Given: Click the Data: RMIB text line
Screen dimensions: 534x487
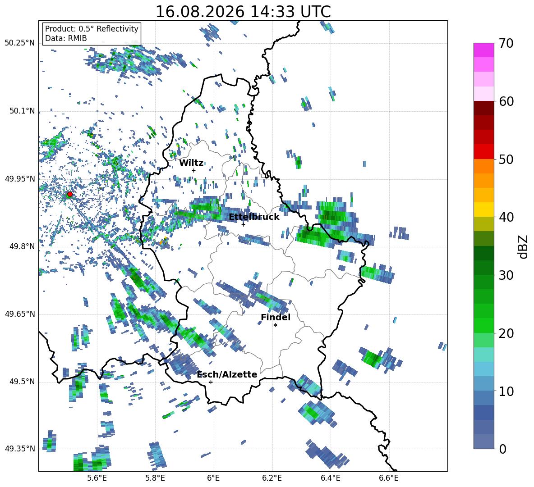Looking at the screenshot, I should [66, 38].
